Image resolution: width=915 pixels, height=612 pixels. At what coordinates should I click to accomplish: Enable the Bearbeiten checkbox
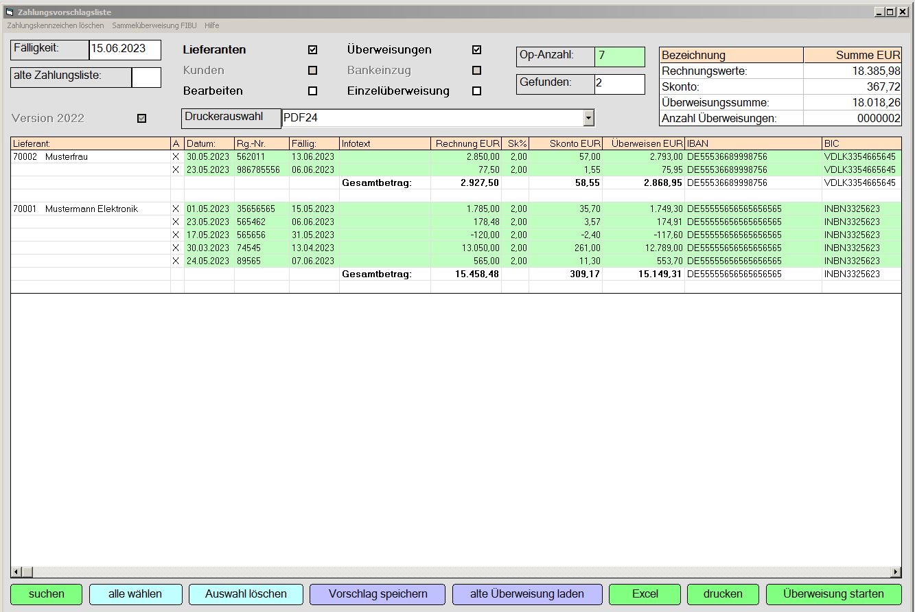(313, 91)
